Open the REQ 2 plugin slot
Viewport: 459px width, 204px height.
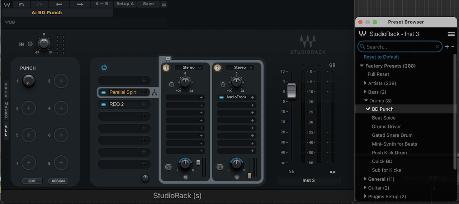(124, 104)
